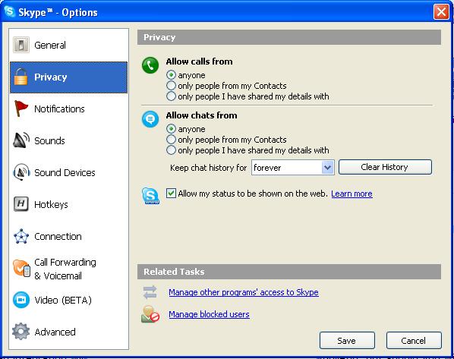Image resolution: width=454 pixels, height=359 pixels.
Task: Open Manage blocked users link
Action: tap(209, 314)
